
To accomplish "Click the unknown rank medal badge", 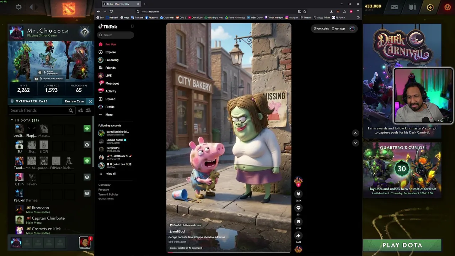I will click(x=85, y=32).
